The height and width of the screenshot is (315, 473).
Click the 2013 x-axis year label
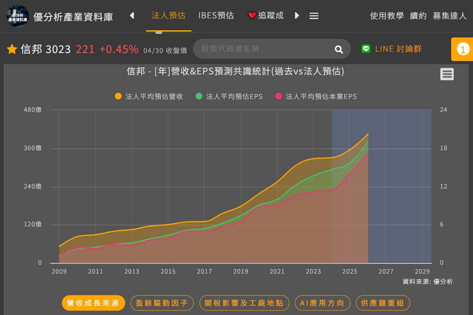pos(132,271)
